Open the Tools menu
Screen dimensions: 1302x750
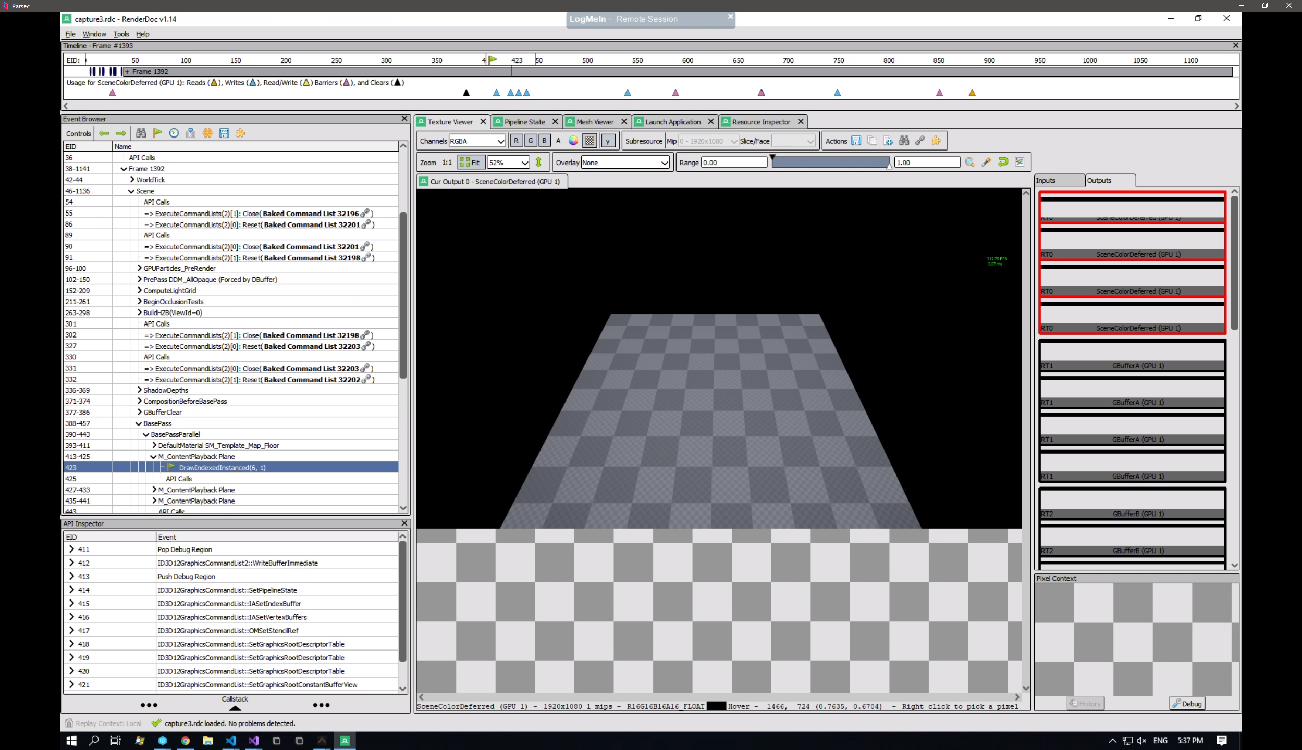(121, 34)
